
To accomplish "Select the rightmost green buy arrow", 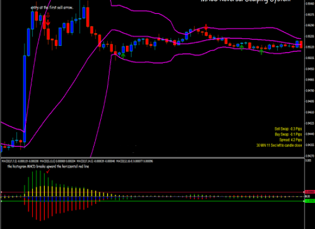I will point(261,52).
